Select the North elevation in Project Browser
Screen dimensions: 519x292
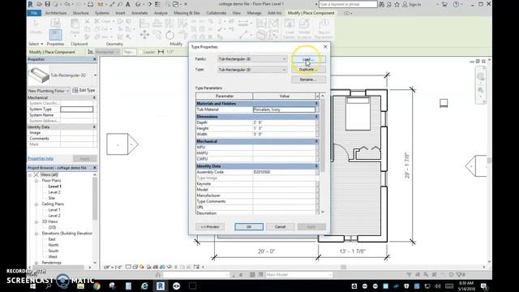coord(54,245)
